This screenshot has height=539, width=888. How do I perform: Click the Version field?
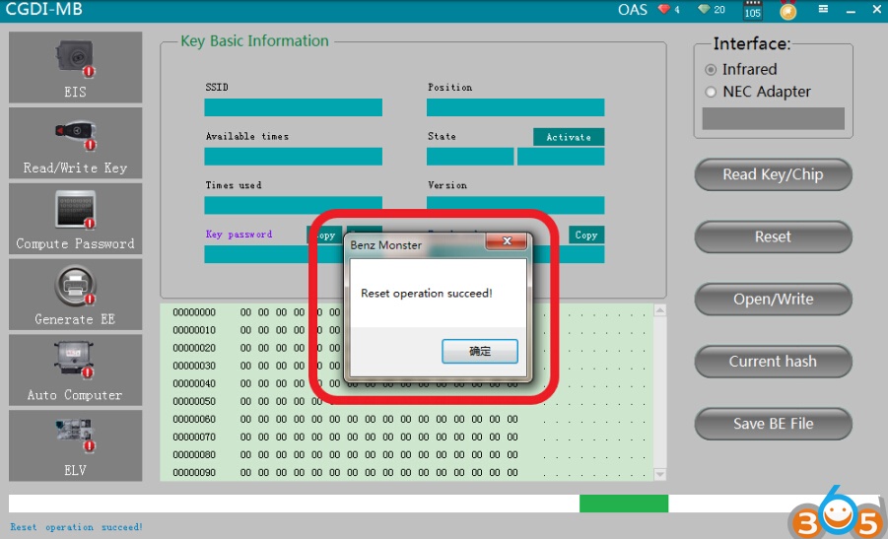click(x=515, y=205)
